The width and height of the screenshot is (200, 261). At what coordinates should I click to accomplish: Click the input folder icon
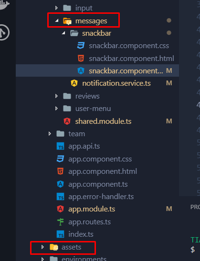click(67, 8)
